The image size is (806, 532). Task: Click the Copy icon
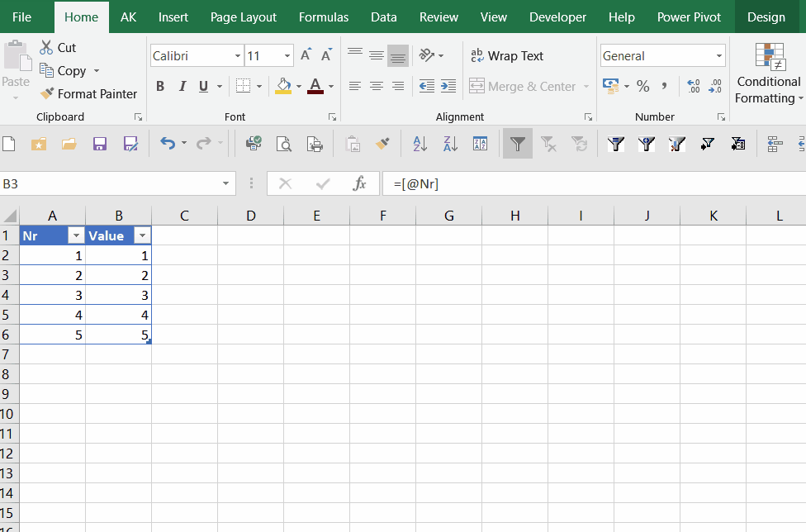pos(46,70)
